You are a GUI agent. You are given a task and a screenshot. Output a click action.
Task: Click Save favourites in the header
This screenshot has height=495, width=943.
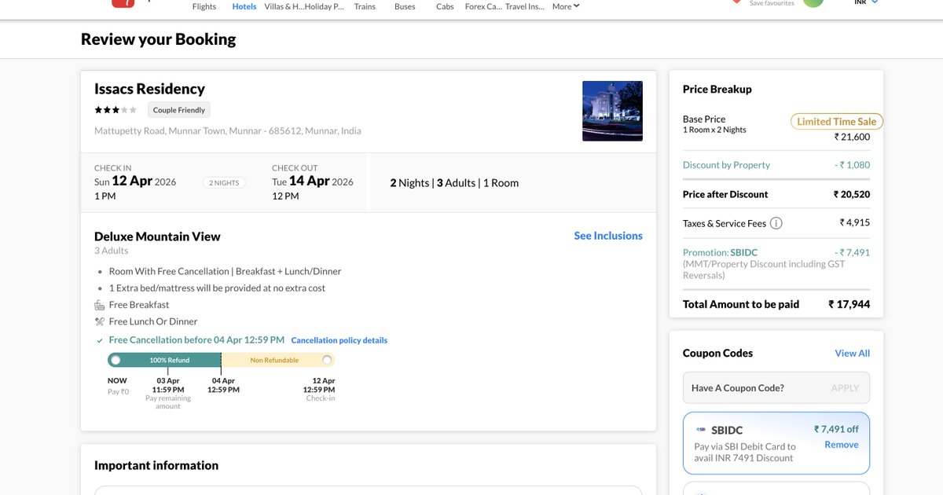point(772,3)
